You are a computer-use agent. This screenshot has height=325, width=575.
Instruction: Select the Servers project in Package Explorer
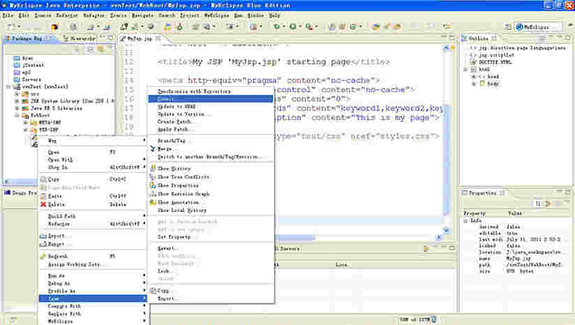pos(31,80)
